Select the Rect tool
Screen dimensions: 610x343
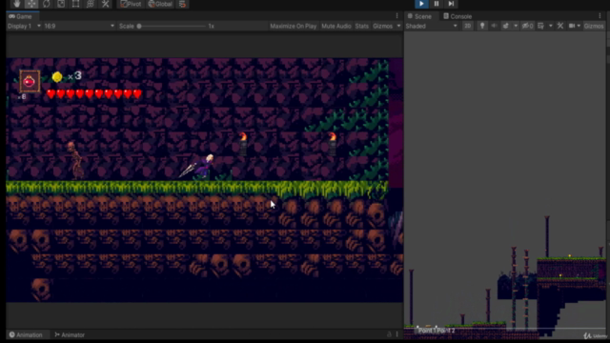click(x=75, y=4)
